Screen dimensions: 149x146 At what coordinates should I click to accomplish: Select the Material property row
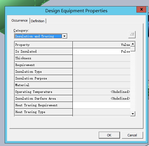coord(44,85)
